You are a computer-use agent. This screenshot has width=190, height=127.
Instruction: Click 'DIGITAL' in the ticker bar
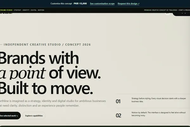click(x=34, y=10)
